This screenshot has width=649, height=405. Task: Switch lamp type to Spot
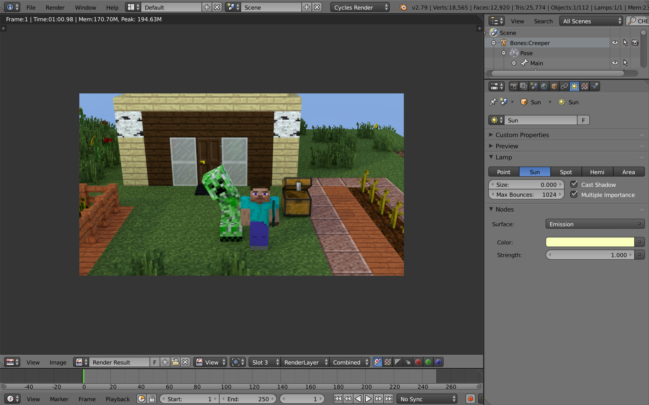point(566,172)
